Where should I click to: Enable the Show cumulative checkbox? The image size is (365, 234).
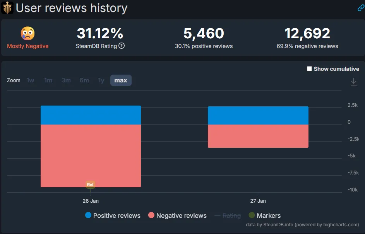coord(309,69)
